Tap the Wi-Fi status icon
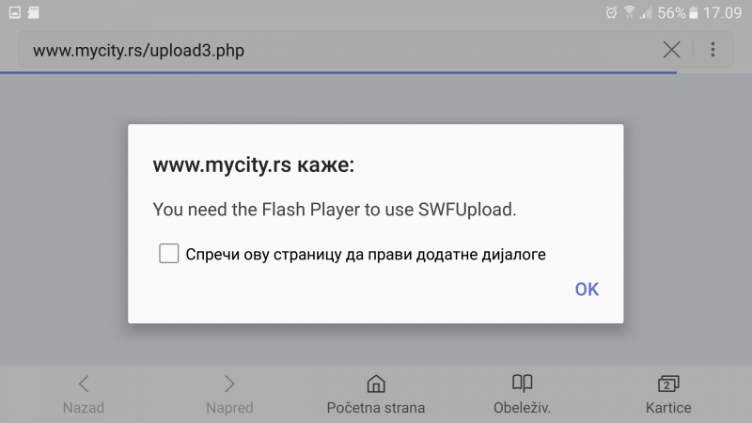Screen dimensions: 752x423 [x=629, y=12]
